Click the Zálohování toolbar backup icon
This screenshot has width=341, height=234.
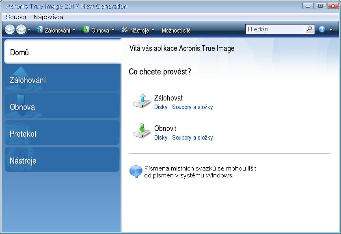click(40, 29)
